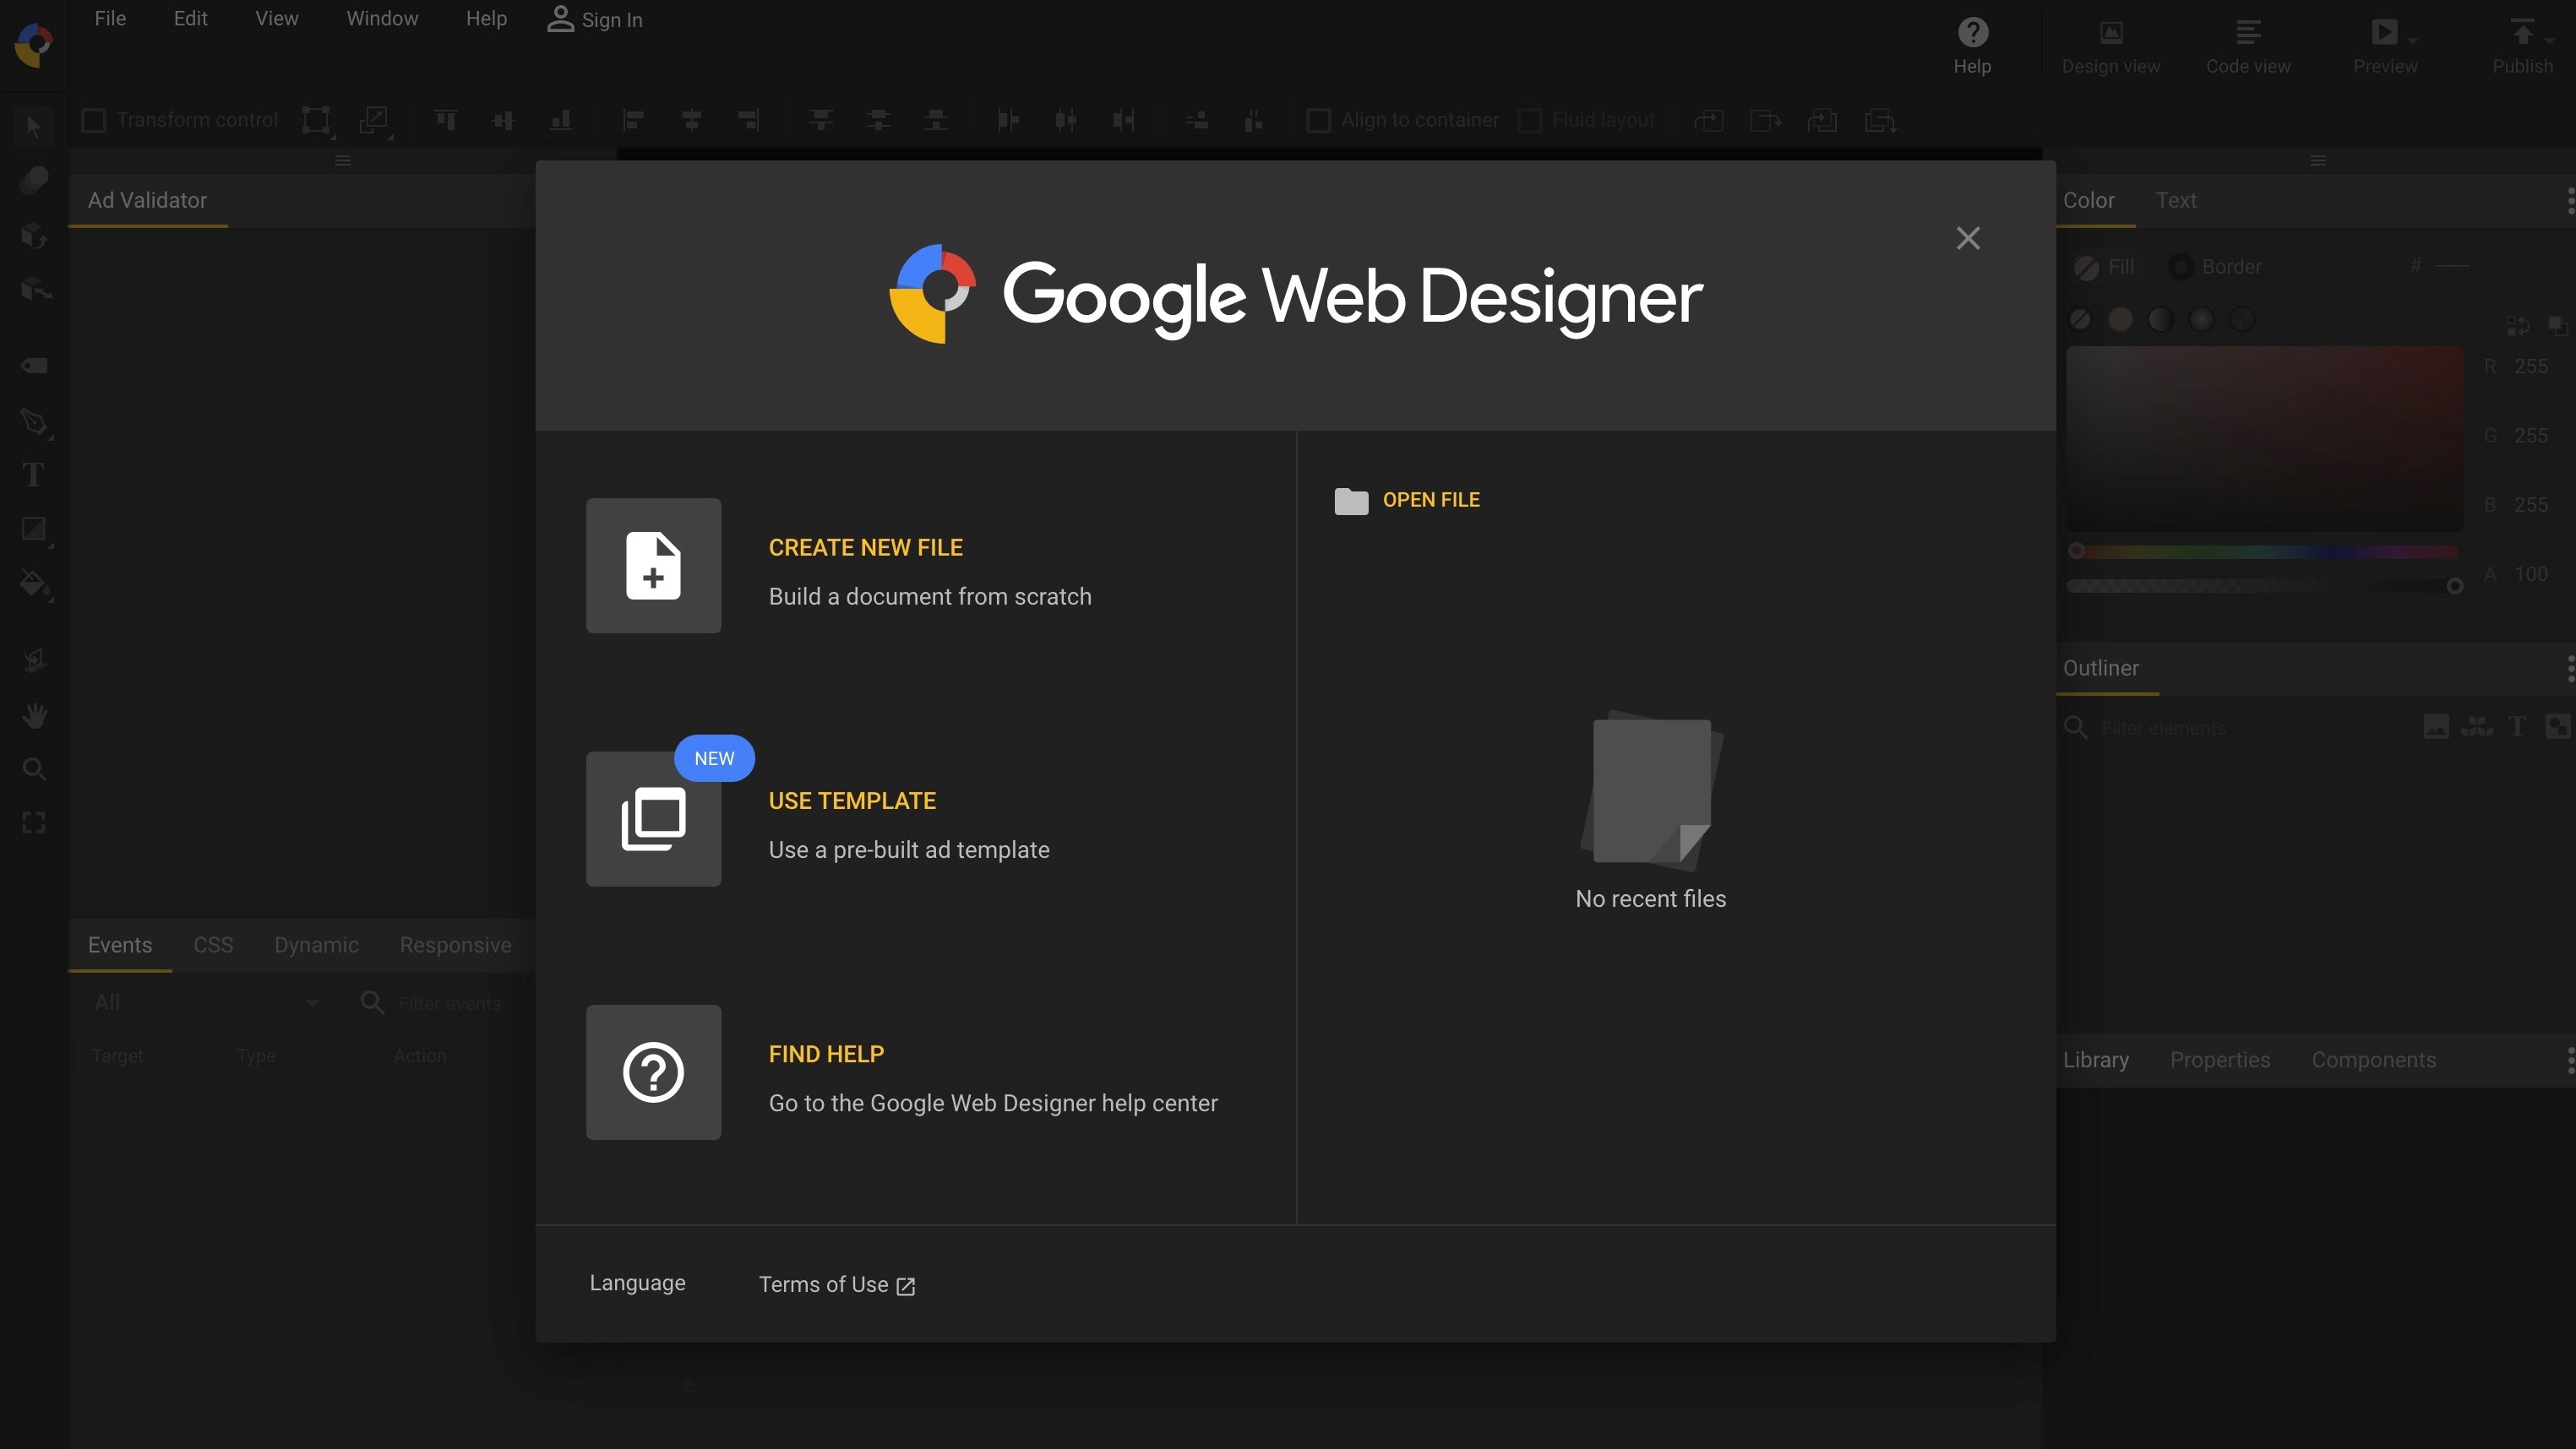Select the Paint bucket tool
Screen dimensions: 2576x1449
35,583
